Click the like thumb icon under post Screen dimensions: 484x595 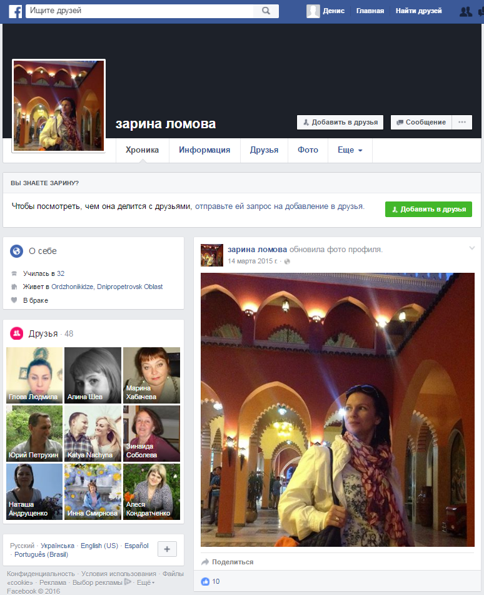click(205, 581)
